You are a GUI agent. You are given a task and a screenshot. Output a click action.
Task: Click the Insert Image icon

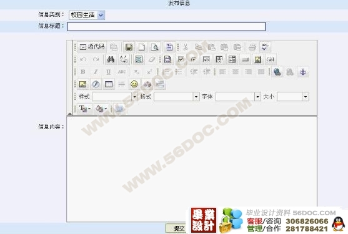click(x=83, y=84)
